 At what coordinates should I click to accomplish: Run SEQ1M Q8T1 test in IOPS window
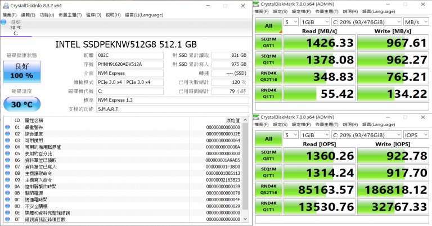click(269, 156)
